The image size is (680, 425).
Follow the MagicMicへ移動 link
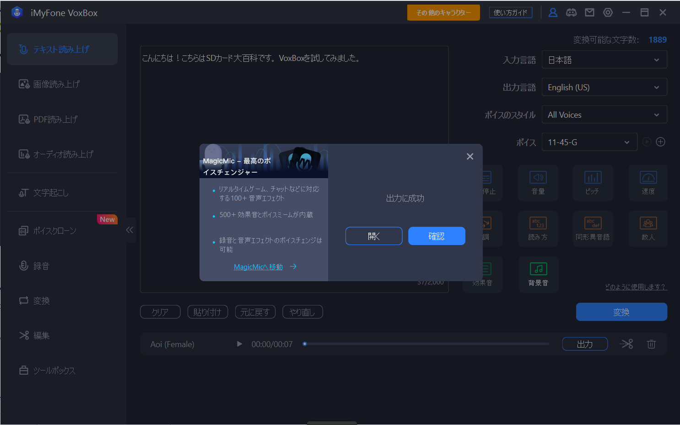coord(259,267)
